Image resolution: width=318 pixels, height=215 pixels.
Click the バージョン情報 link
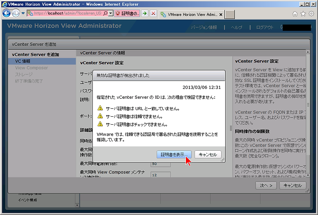pyautogui.click(x=204, y=27)
